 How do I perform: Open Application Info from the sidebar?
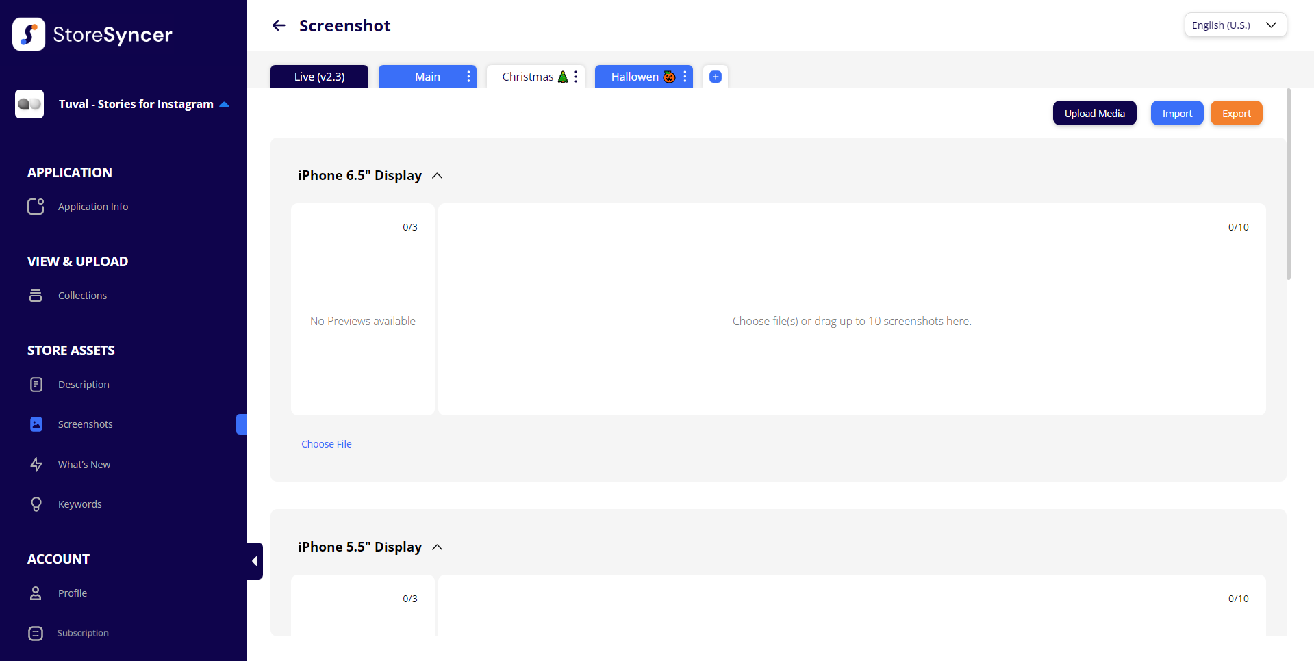pyautogui.click(x=92, y=207)
